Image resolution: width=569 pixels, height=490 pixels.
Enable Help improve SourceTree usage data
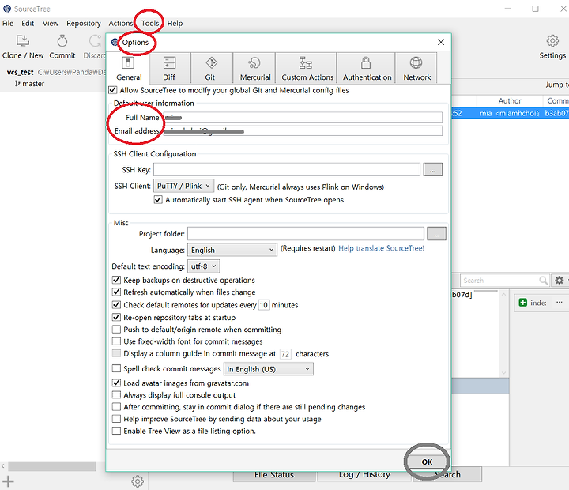pos(116,419)
